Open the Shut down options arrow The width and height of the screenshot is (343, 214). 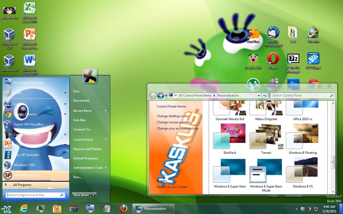click(x=94, y=195)
